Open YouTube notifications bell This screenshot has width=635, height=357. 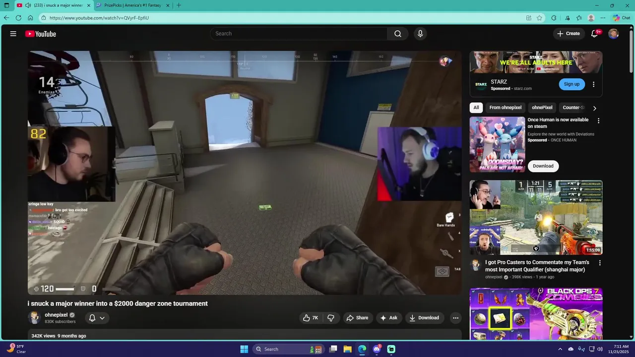tap(594, 34)
